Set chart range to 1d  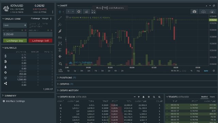109,71
